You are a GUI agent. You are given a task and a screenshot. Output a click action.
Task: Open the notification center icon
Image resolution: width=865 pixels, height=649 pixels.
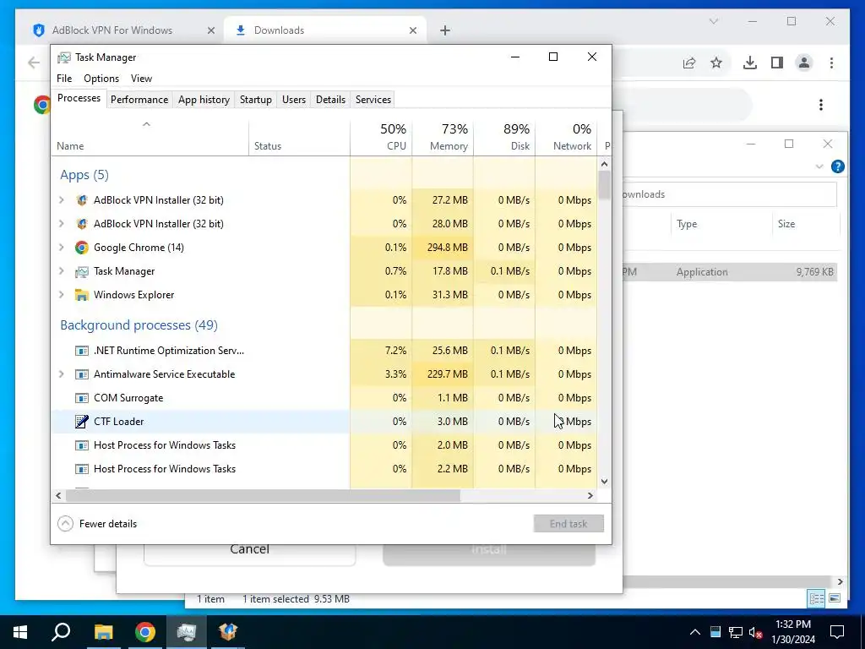(837, 632)
